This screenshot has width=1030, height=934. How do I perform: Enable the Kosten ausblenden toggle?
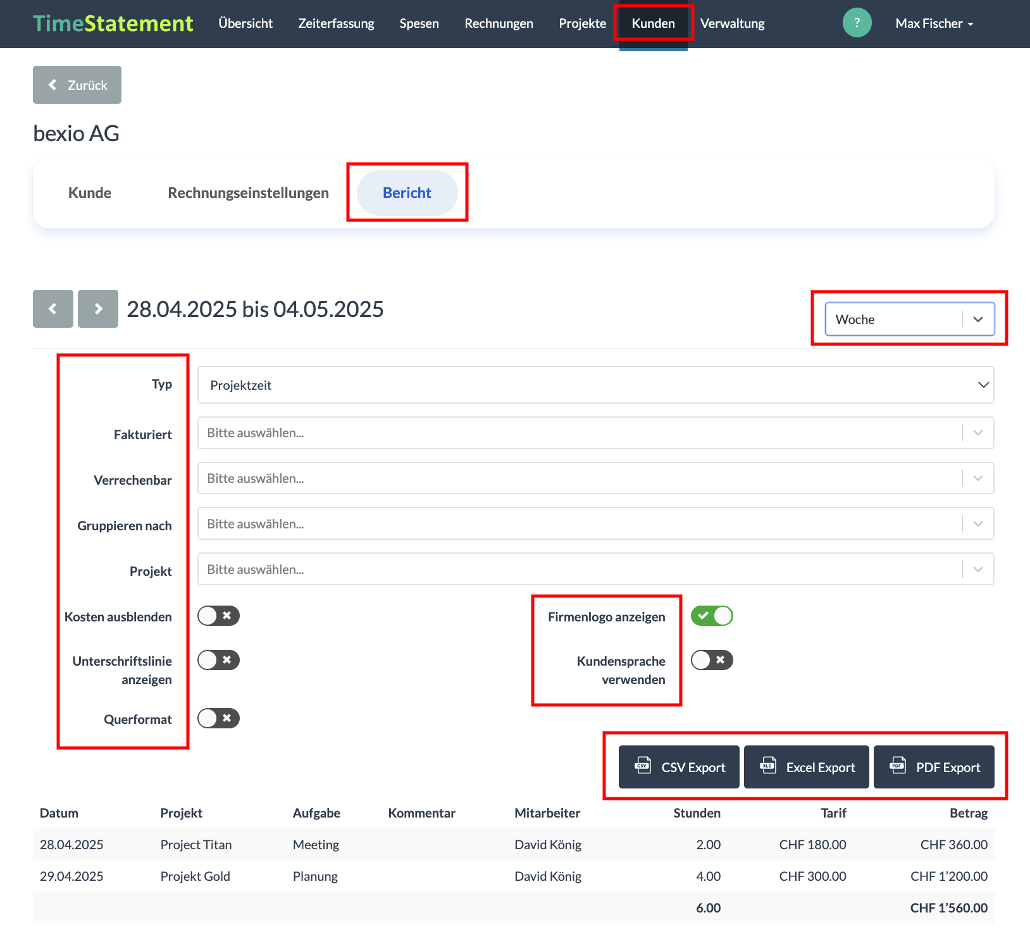tap(218, 616)
